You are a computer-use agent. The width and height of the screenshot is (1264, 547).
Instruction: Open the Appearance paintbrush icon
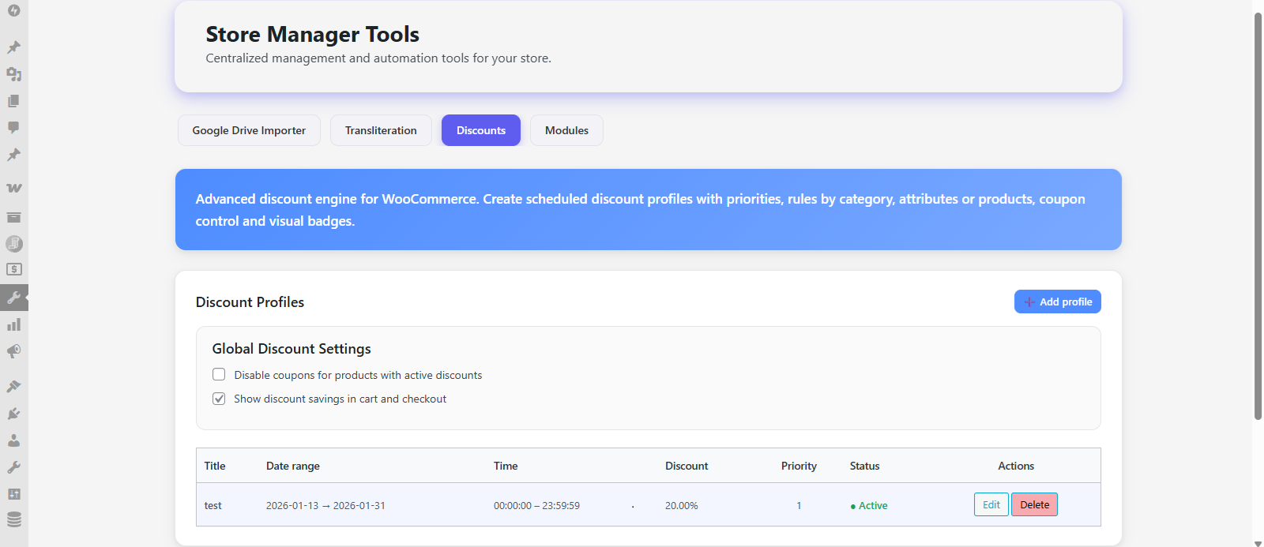click(x=13, y=387)
